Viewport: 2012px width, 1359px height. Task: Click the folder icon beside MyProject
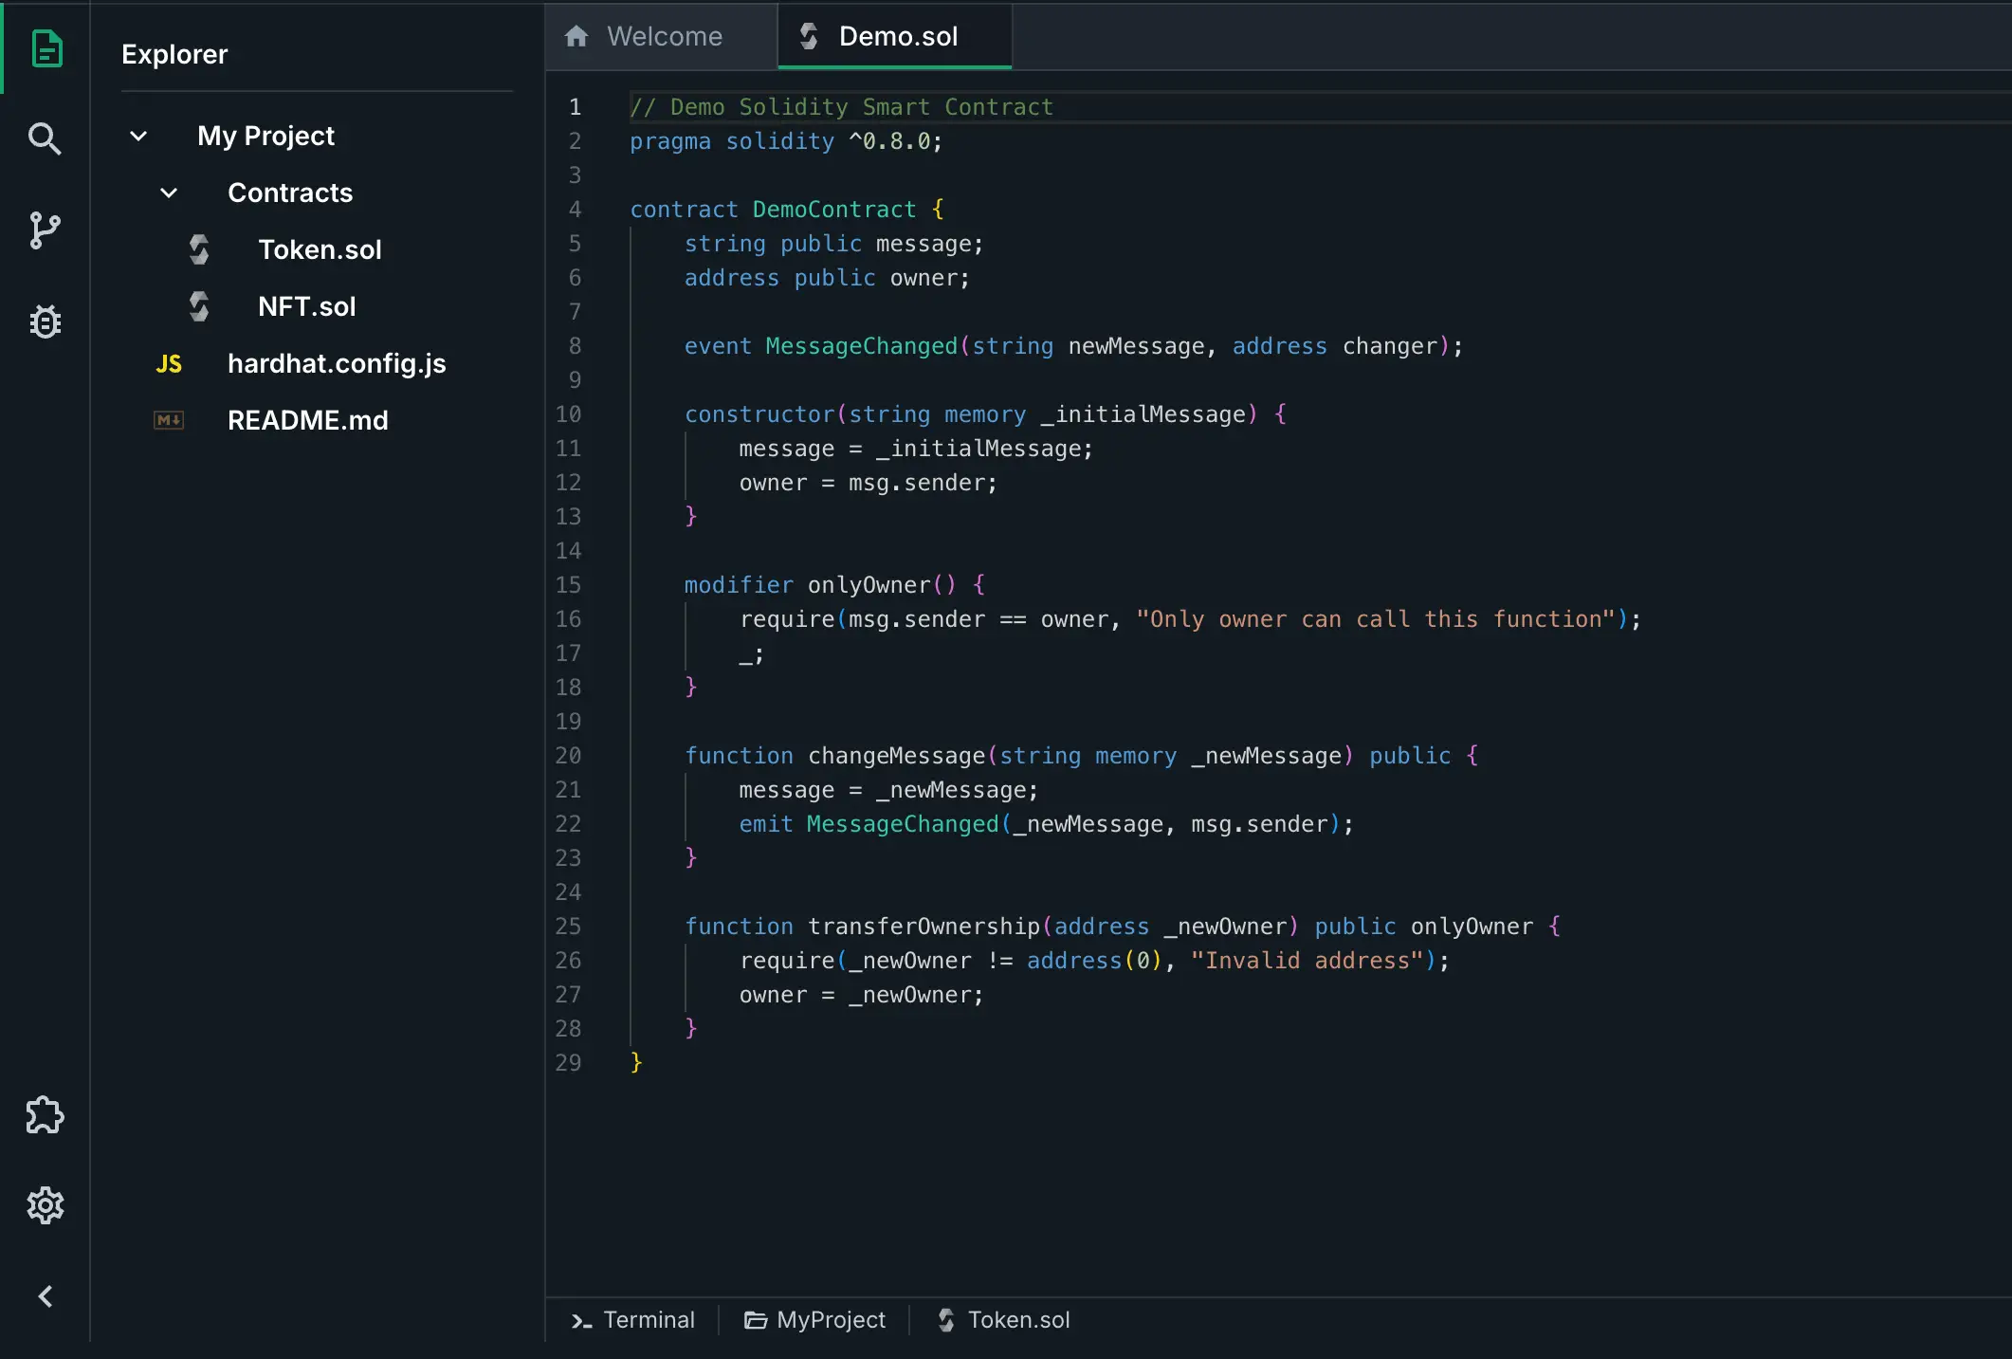(756, 1320)
